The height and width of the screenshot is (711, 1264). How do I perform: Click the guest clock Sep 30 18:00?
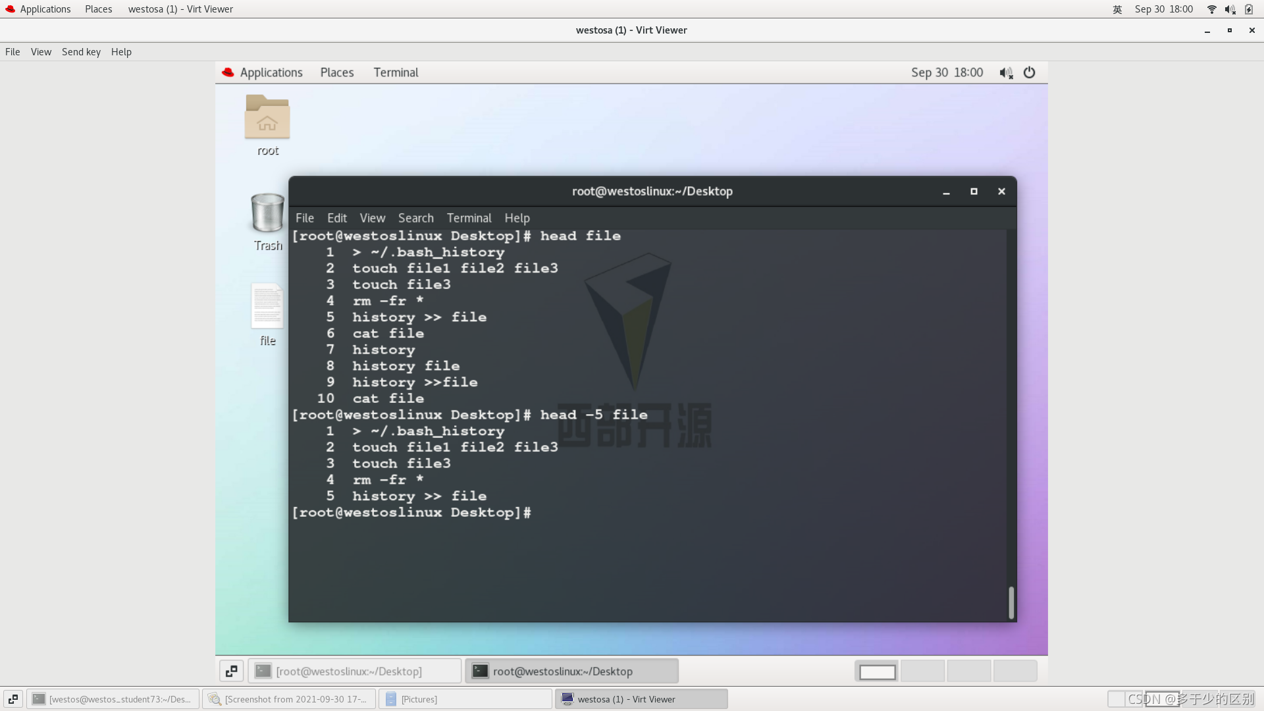pyautogui.click(x=947, y=72)
